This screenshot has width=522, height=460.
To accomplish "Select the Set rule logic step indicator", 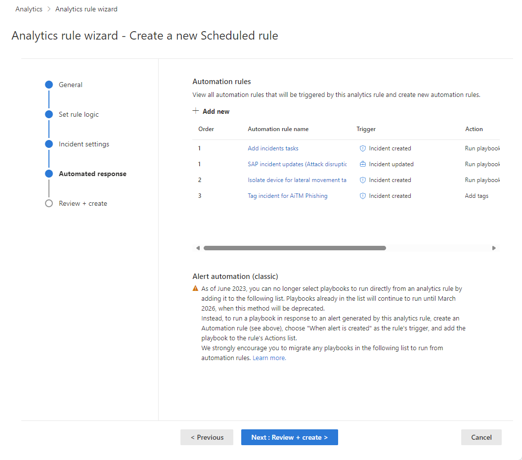I will 48,114.
